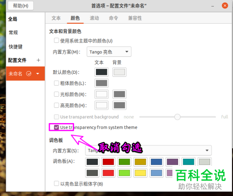Select the black palette color swatch
This screenshot has height=196, width=233.
tap(92, 162)
